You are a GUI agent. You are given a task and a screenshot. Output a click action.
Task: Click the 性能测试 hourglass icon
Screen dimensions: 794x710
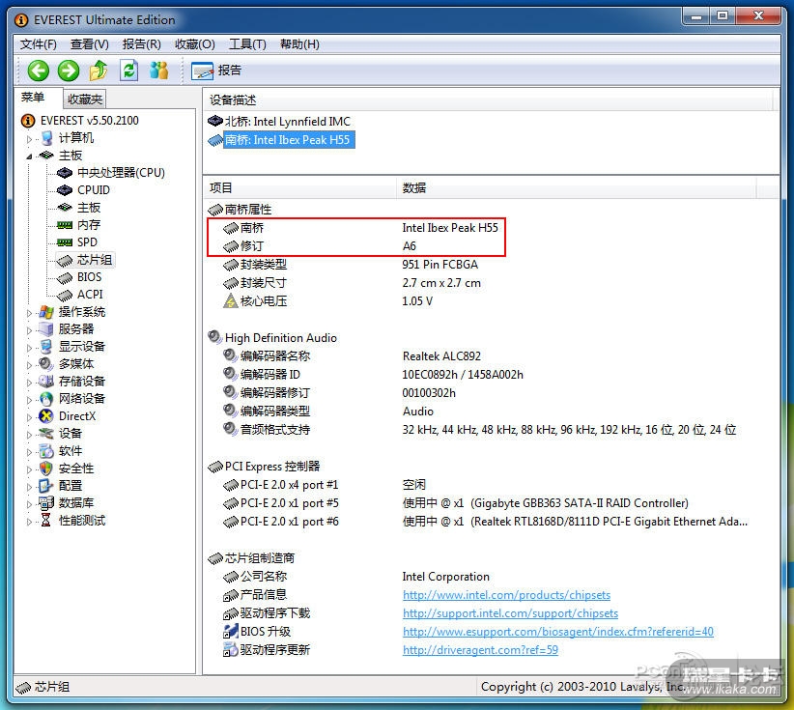pyautogui.click(x=46, y=520)
